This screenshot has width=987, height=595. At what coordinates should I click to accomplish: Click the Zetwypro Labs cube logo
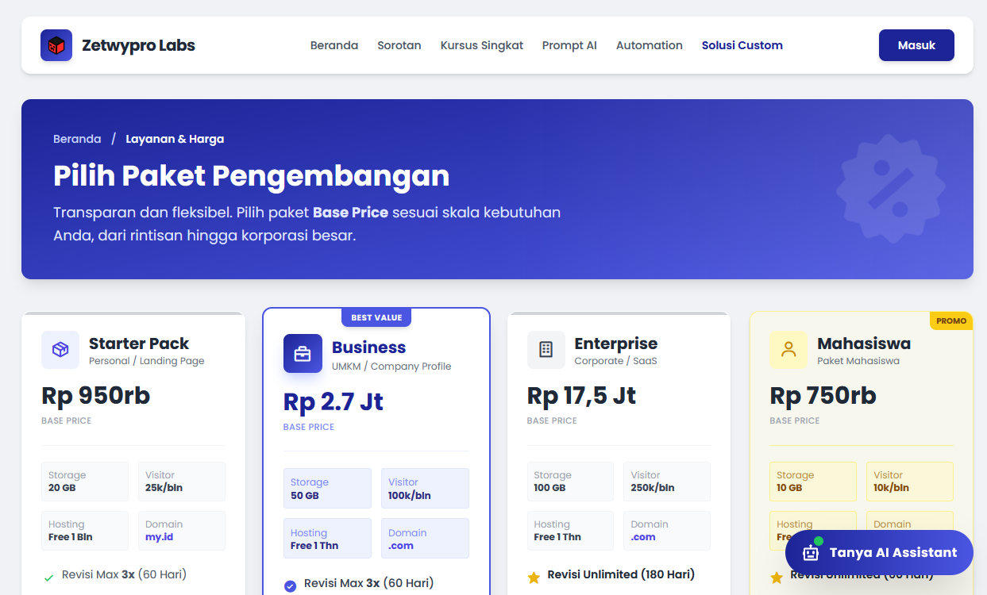pos(56,45)
